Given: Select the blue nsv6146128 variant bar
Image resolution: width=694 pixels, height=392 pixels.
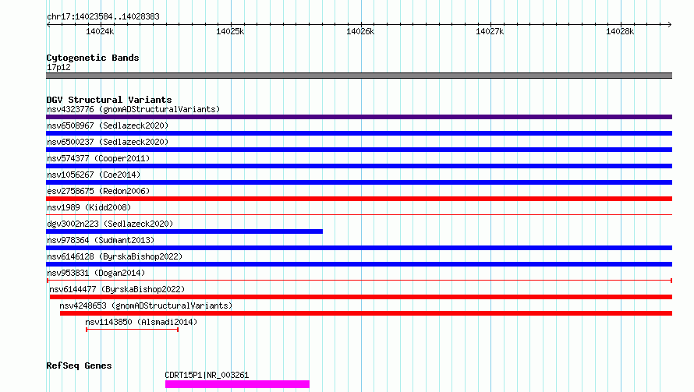Looking at the screenshot, I should (359, 264).
